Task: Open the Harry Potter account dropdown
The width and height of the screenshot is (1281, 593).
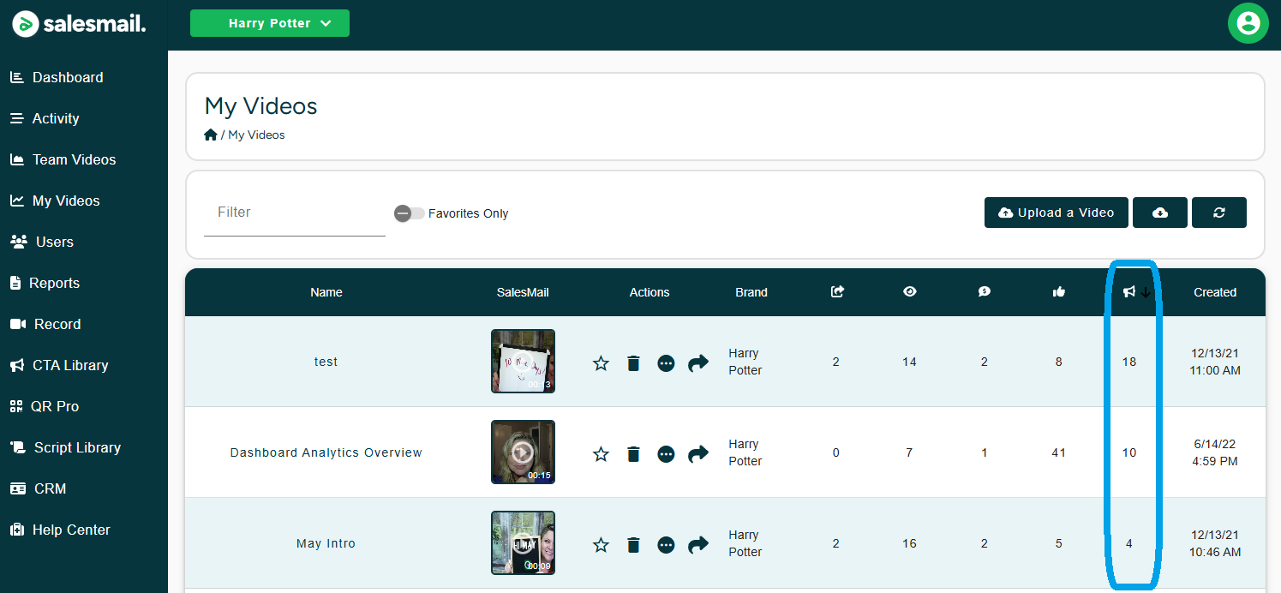Action: pyautogui.click(x=270, y=23)
